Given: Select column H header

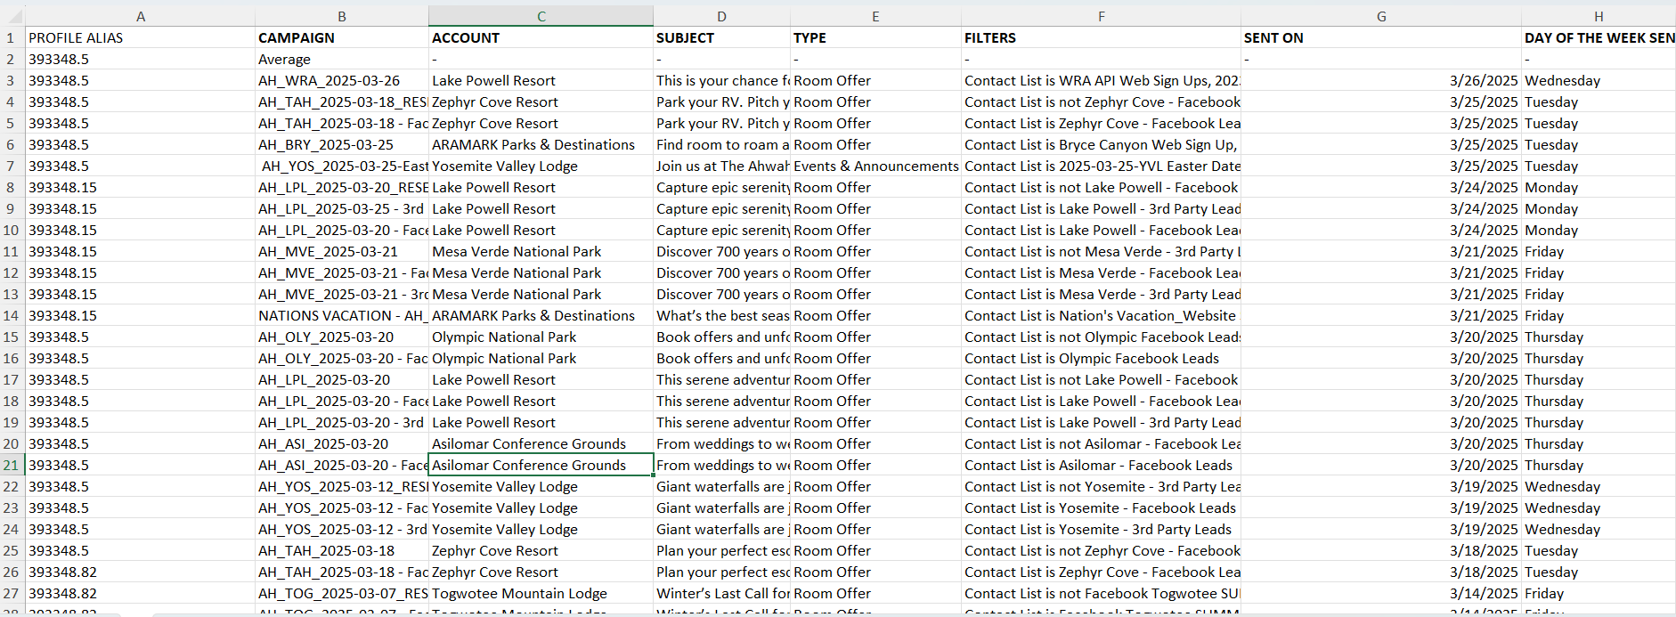Looking at the screenshot, I should tap(1599, 16).
